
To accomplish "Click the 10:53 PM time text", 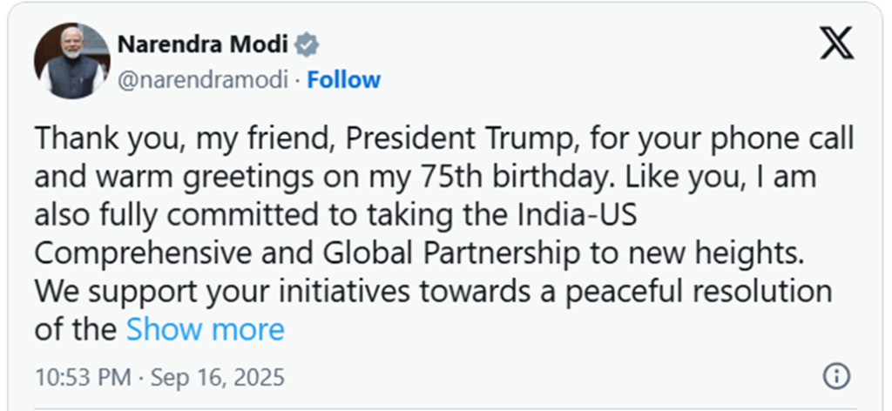I will click(83, 377).
